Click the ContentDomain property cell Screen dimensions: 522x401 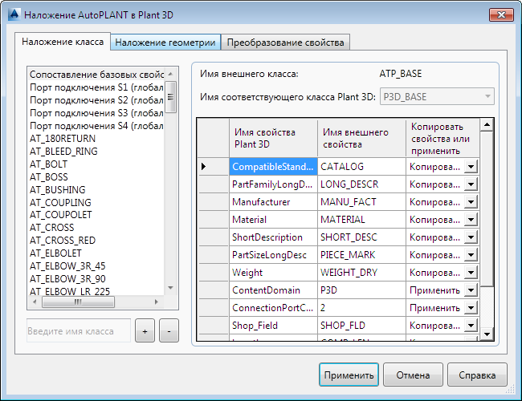[273, 290]
